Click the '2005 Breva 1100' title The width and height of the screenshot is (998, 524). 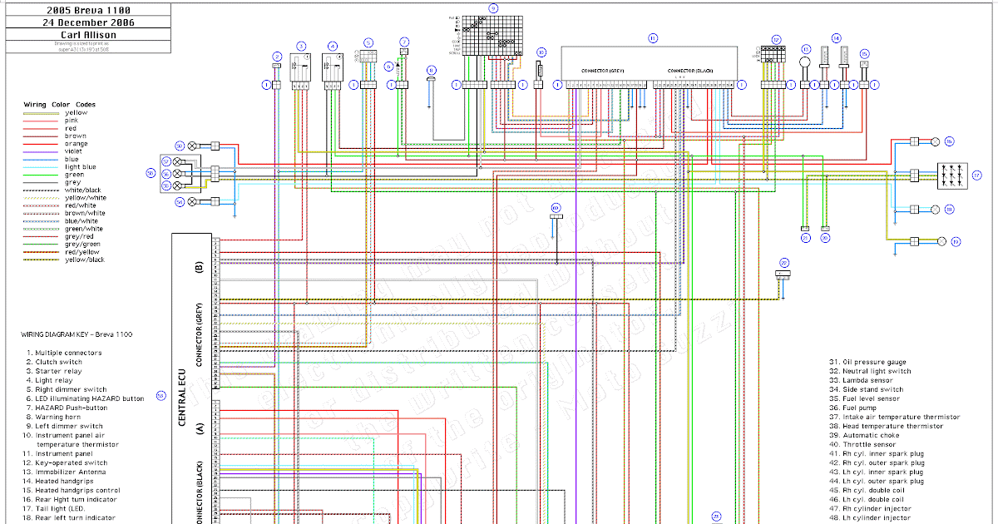pos(88,10)
